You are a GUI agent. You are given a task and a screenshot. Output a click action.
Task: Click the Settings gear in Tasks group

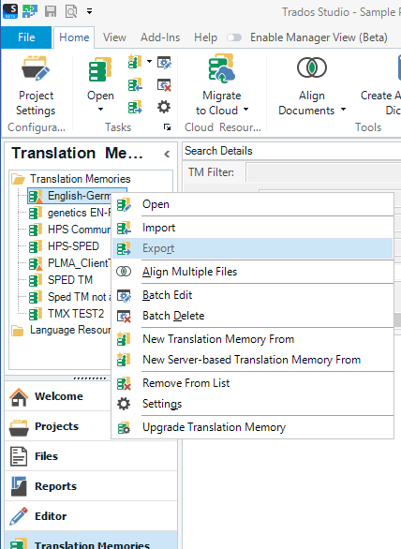pyautogui.click(x=164, y=107)
